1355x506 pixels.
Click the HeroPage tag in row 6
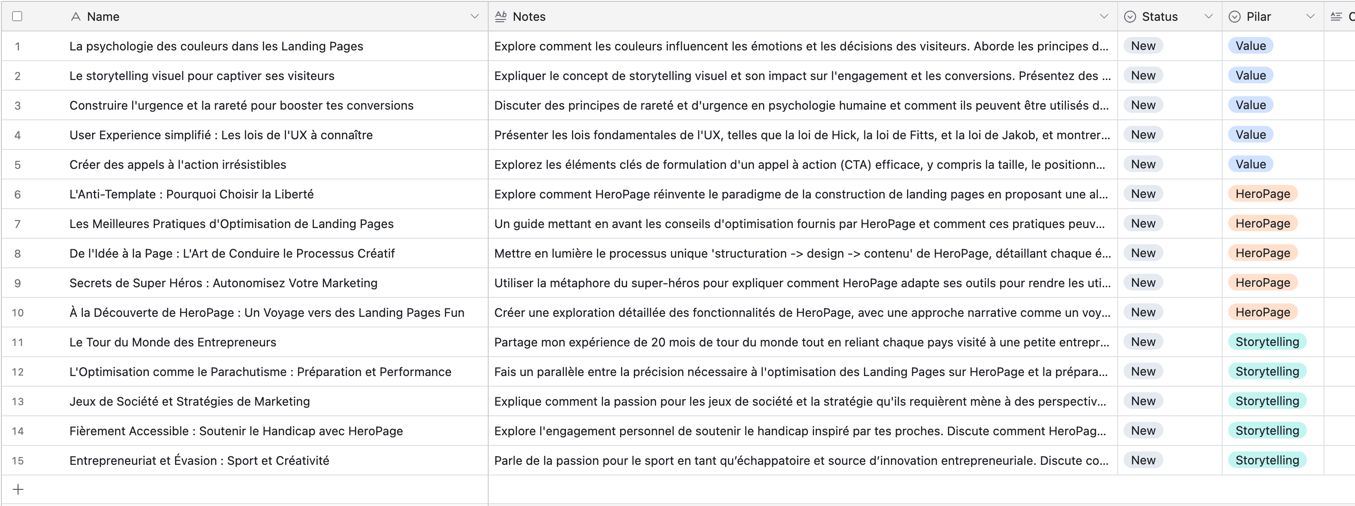coord(1262,194)
